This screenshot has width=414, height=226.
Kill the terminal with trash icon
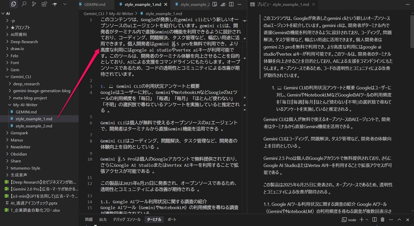pyautogui.click(x=382, y=220)
